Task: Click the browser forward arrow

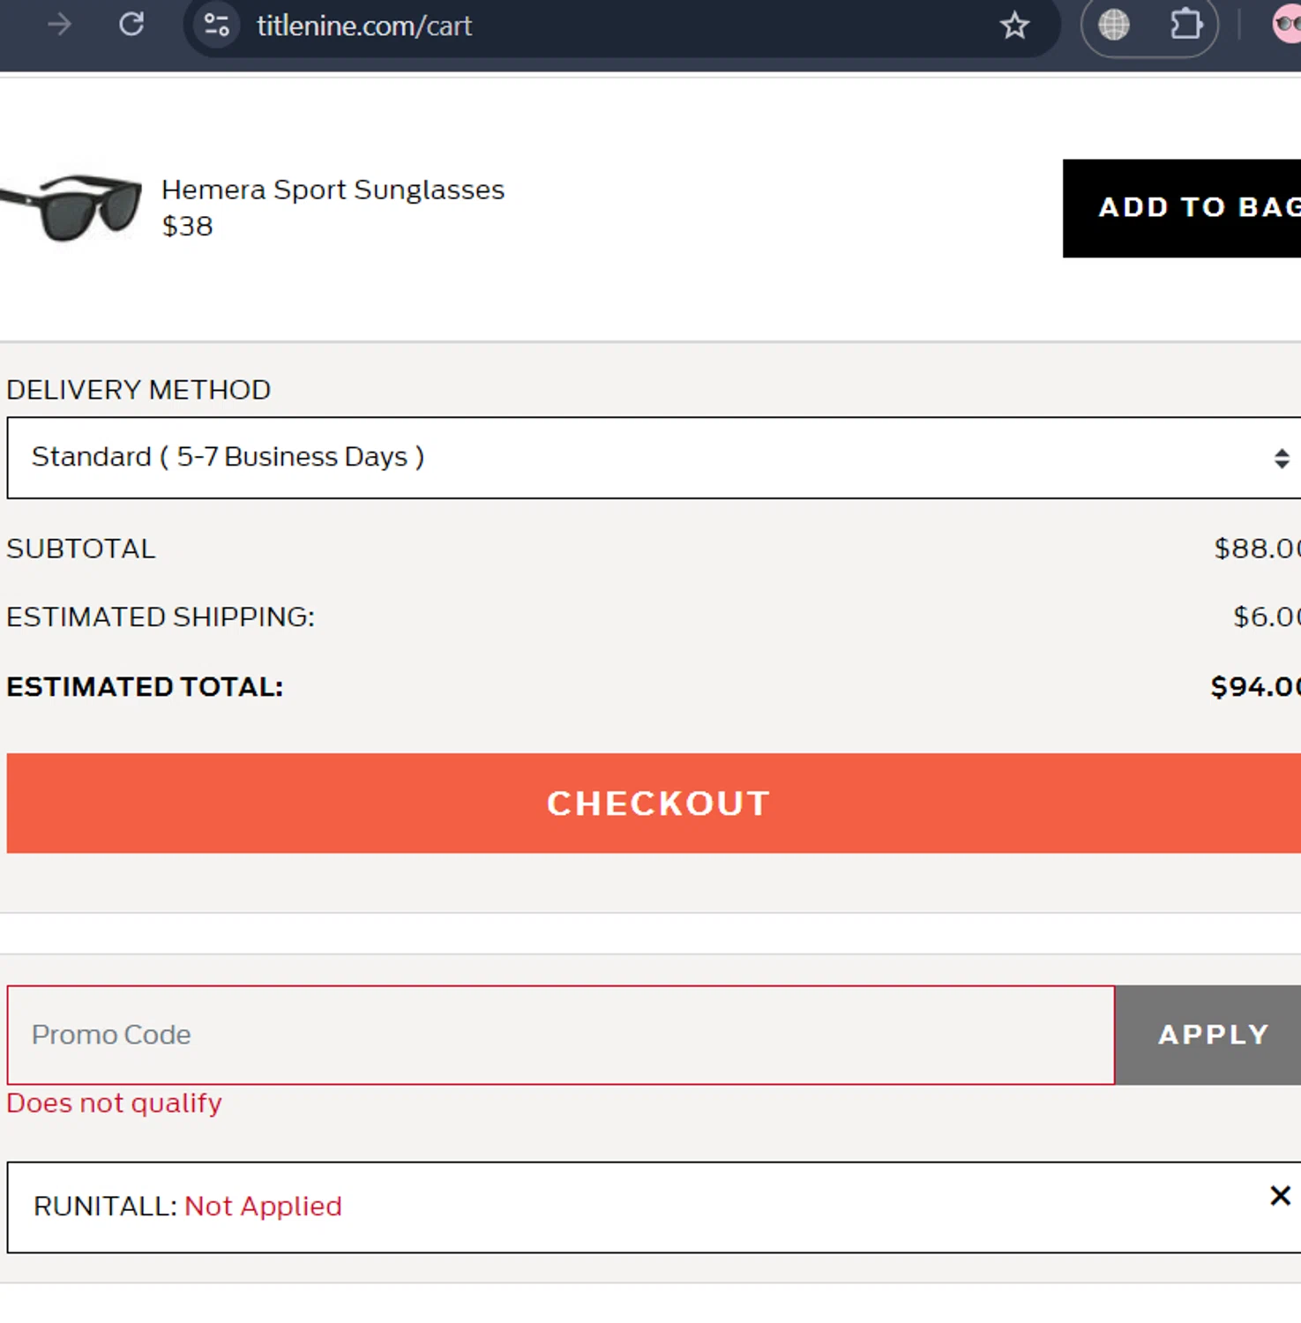Action: tap(60, 25)
